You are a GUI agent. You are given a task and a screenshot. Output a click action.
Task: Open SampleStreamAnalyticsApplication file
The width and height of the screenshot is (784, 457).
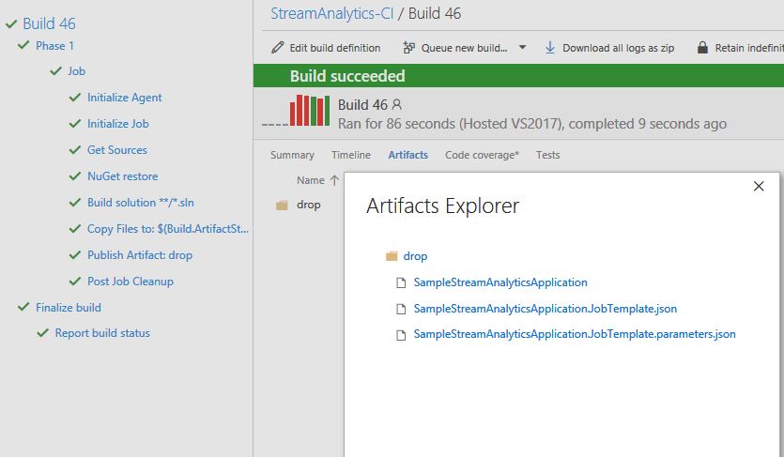click(500, 282)
